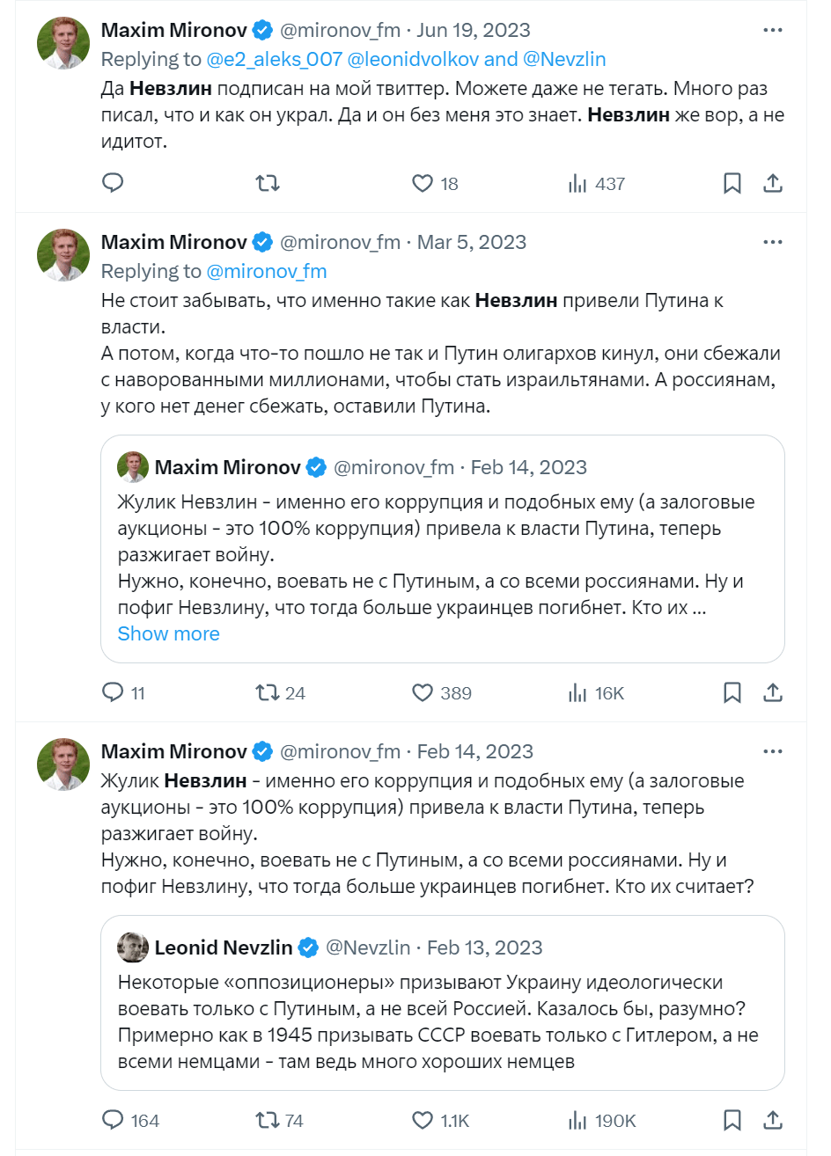Viewport: 831px width, 1156px height.
Task: Bookmark the Feb 14 Nevzlin tweet
Action: pos(732,1121)
